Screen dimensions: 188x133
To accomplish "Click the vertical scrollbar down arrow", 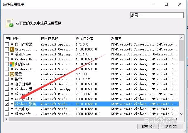I will (x=182, y=114).
